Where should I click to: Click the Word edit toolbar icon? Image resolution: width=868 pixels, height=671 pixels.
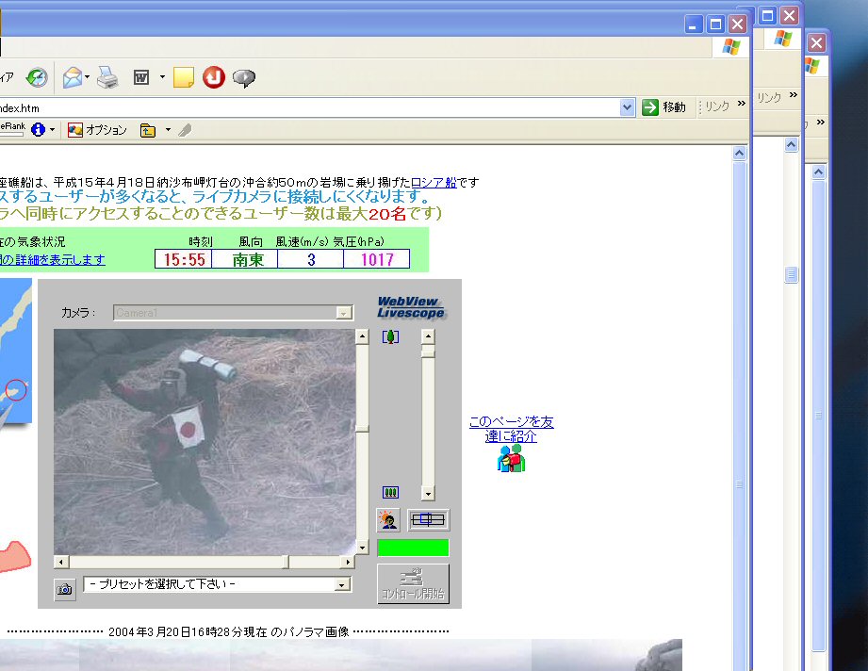(142, 78)
